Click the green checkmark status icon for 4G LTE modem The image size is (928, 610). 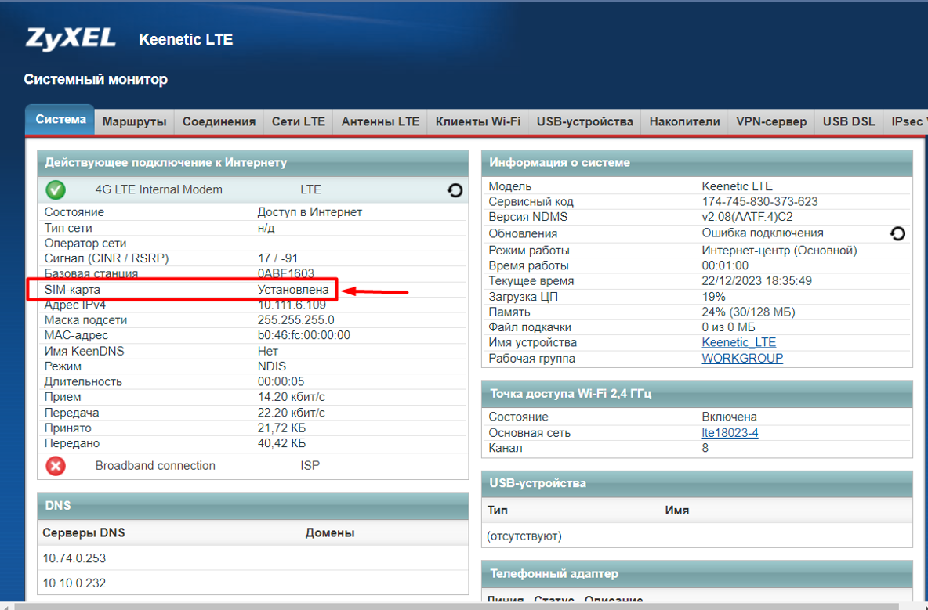(x=56, y=189)
